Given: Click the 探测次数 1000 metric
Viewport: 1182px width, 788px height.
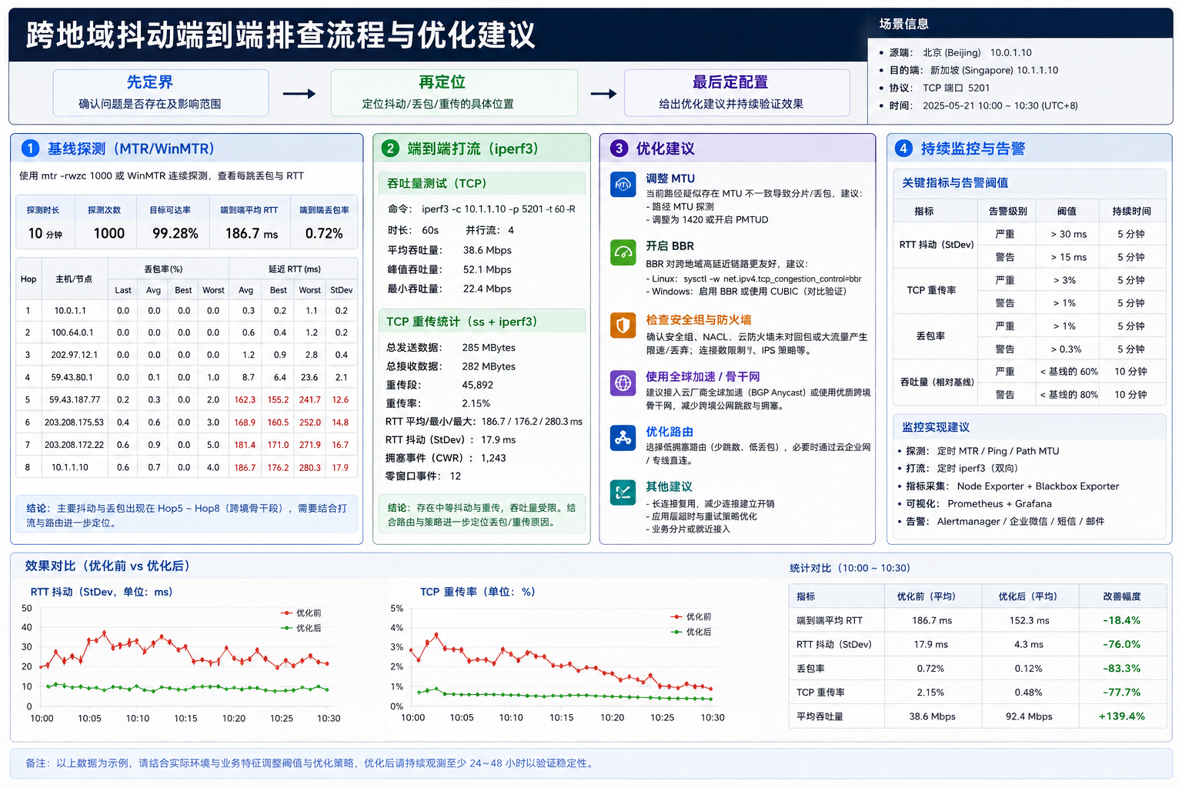Looking at the screenshot, I should click(105, 222).
